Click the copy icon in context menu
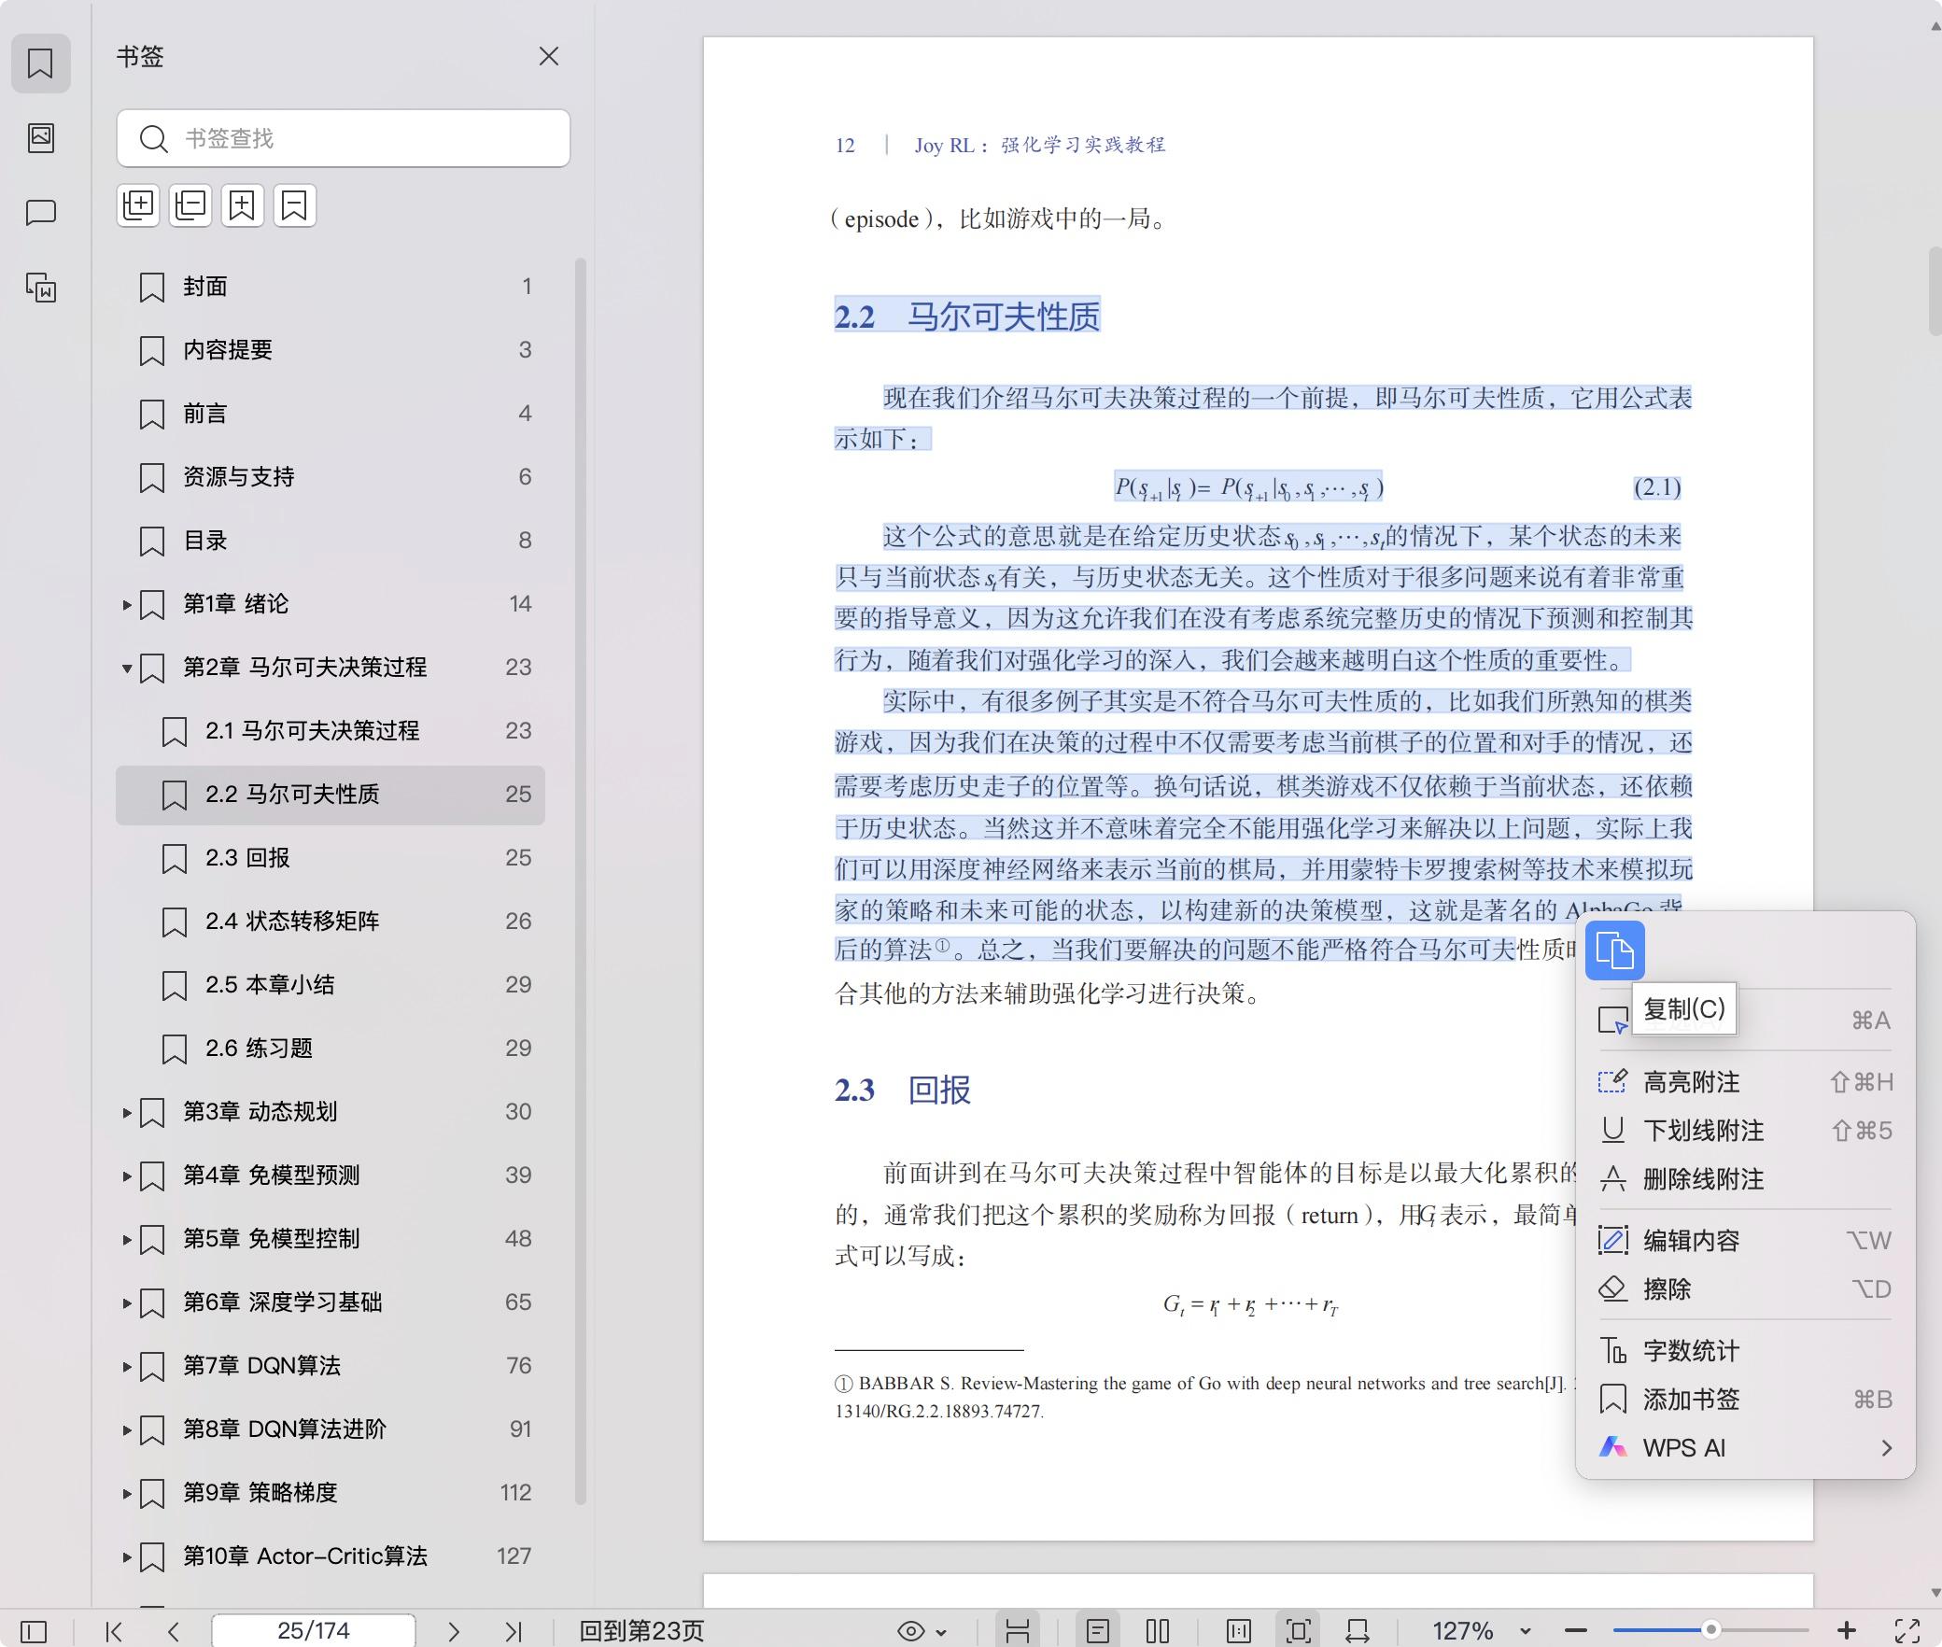This screenshot has height=1647, width=1942. click(x=1614, y=950)
